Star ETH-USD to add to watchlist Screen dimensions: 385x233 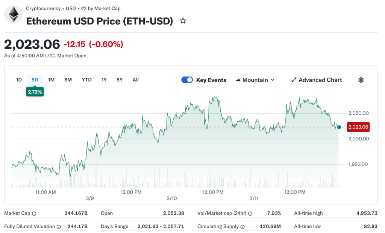coord(183,21)
